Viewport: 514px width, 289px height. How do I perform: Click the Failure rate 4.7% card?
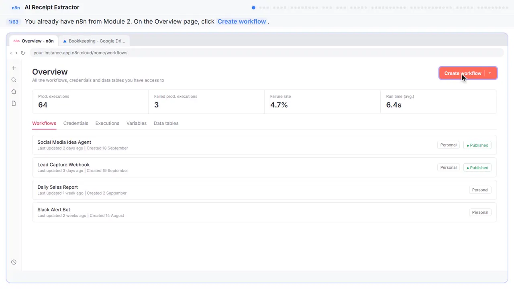(322, 102)
